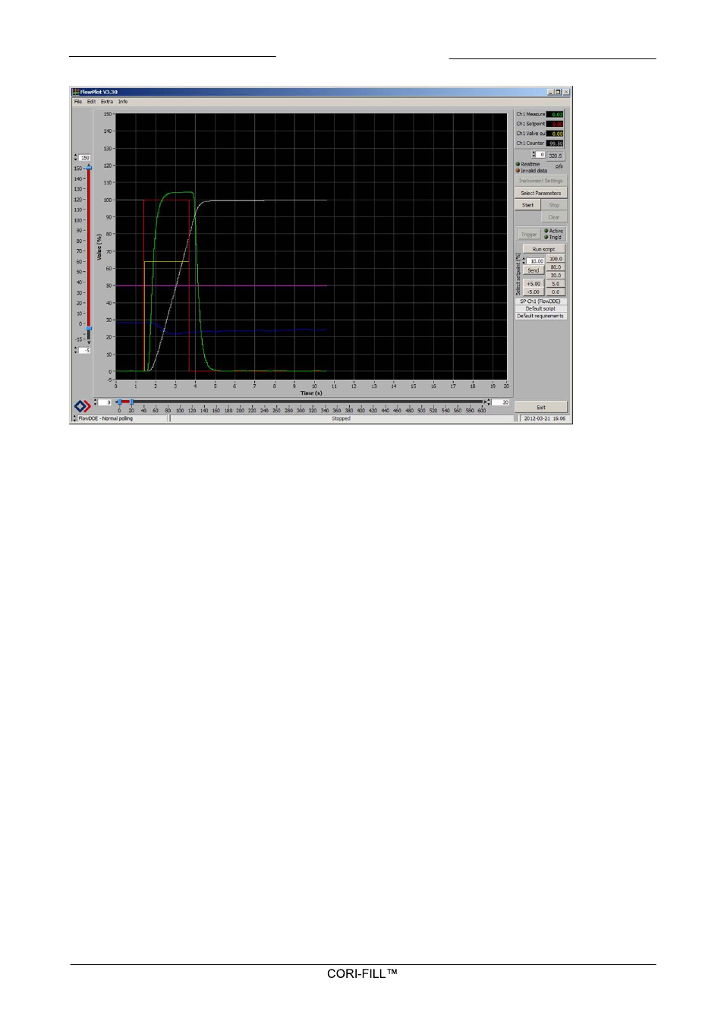Viewport: 724px width, 1025px height.
Task: Set setpoint preset 5.0
Action: tap(556, 283)
